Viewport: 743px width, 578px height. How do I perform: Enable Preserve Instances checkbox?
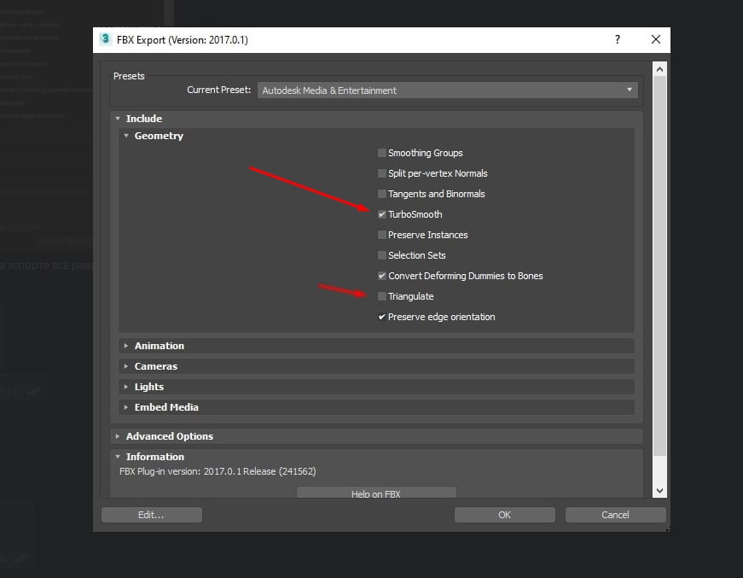click(382, 235)
